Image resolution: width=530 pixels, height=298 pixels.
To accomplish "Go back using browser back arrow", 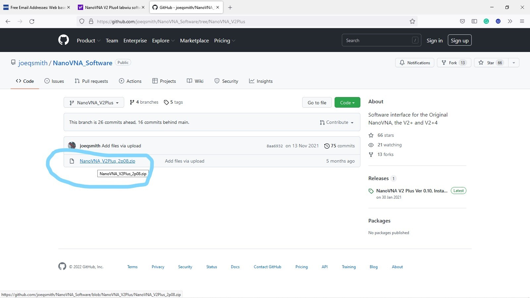I will coord(8,21).
